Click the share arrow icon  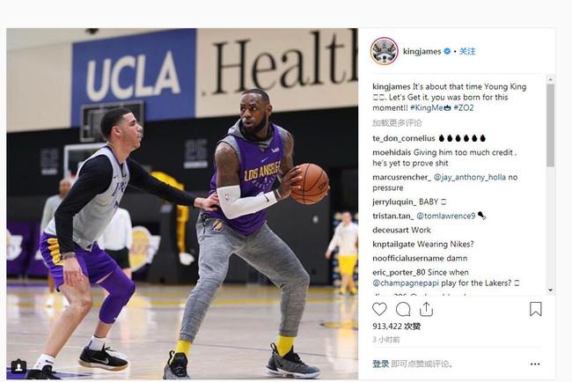[x=426, y=310]
